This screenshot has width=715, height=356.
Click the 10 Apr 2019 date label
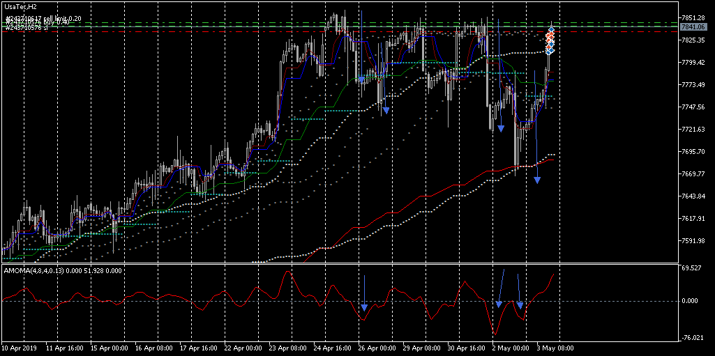[17, 348]
